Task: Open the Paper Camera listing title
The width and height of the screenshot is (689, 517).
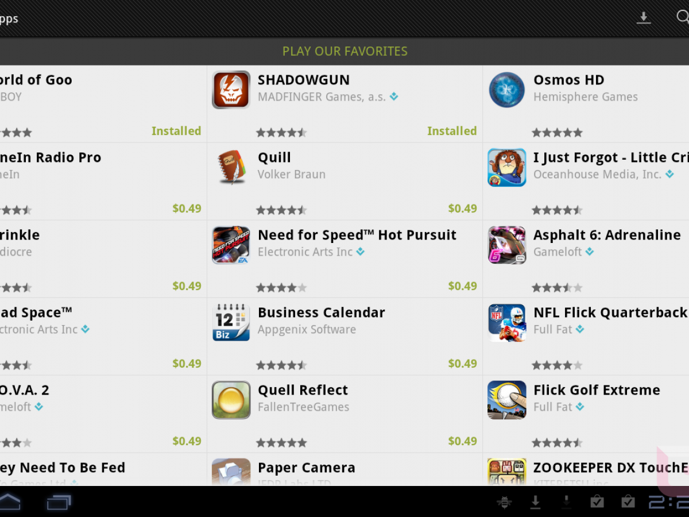Action: point(307,468)
